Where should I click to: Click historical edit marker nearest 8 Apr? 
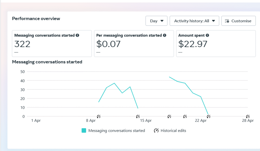99,116
